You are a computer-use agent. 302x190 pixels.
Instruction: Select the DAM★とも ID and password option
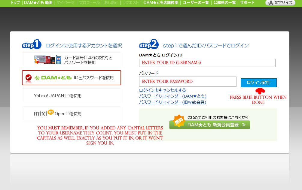(x=72, y=78)
